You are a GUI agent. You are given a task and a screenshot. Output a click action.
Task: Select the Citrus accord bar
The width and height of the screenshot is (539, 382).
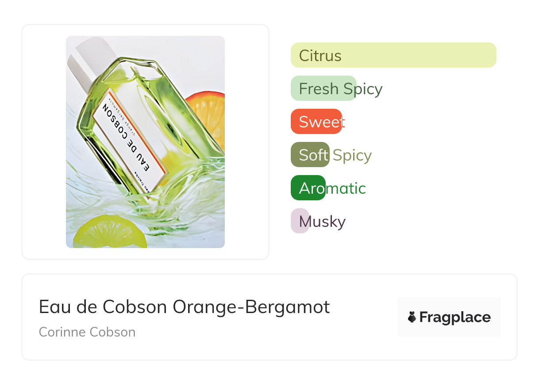393,55
